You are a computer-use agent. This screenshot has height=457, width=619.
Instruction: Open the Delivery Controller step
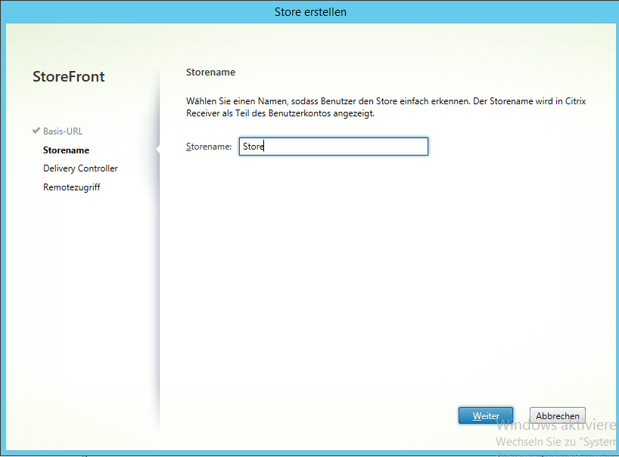pyautogui.click(x=80, y=168)
